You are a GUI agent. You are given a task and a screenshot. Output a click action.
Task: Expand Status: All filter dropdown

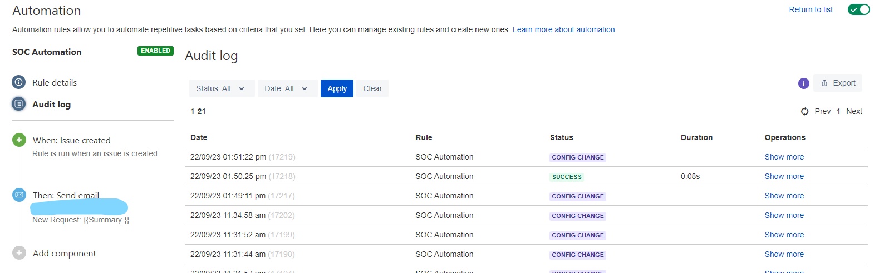click(x=222, y=88)
